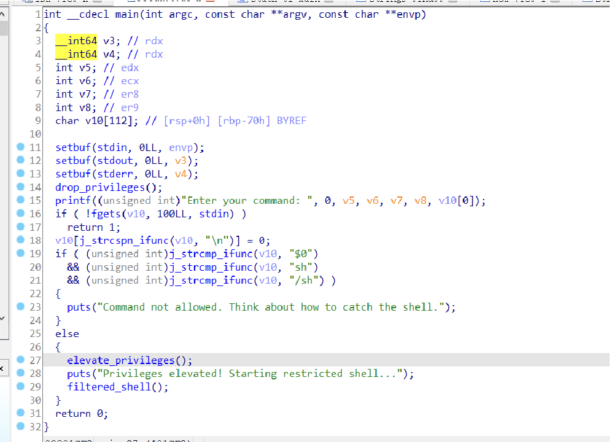Viewport: 614px width, 442px height.
Task: Toggle breakpoint dot on return 0 line 31
Action: pyautogui.click(x=20, y=413)
